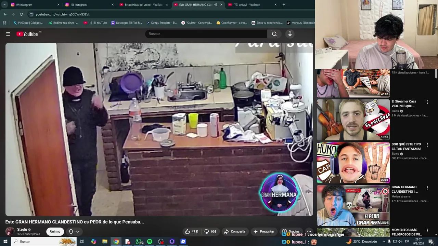Open the Melian streams channel name
438x246 pixels.
(402, 196)
